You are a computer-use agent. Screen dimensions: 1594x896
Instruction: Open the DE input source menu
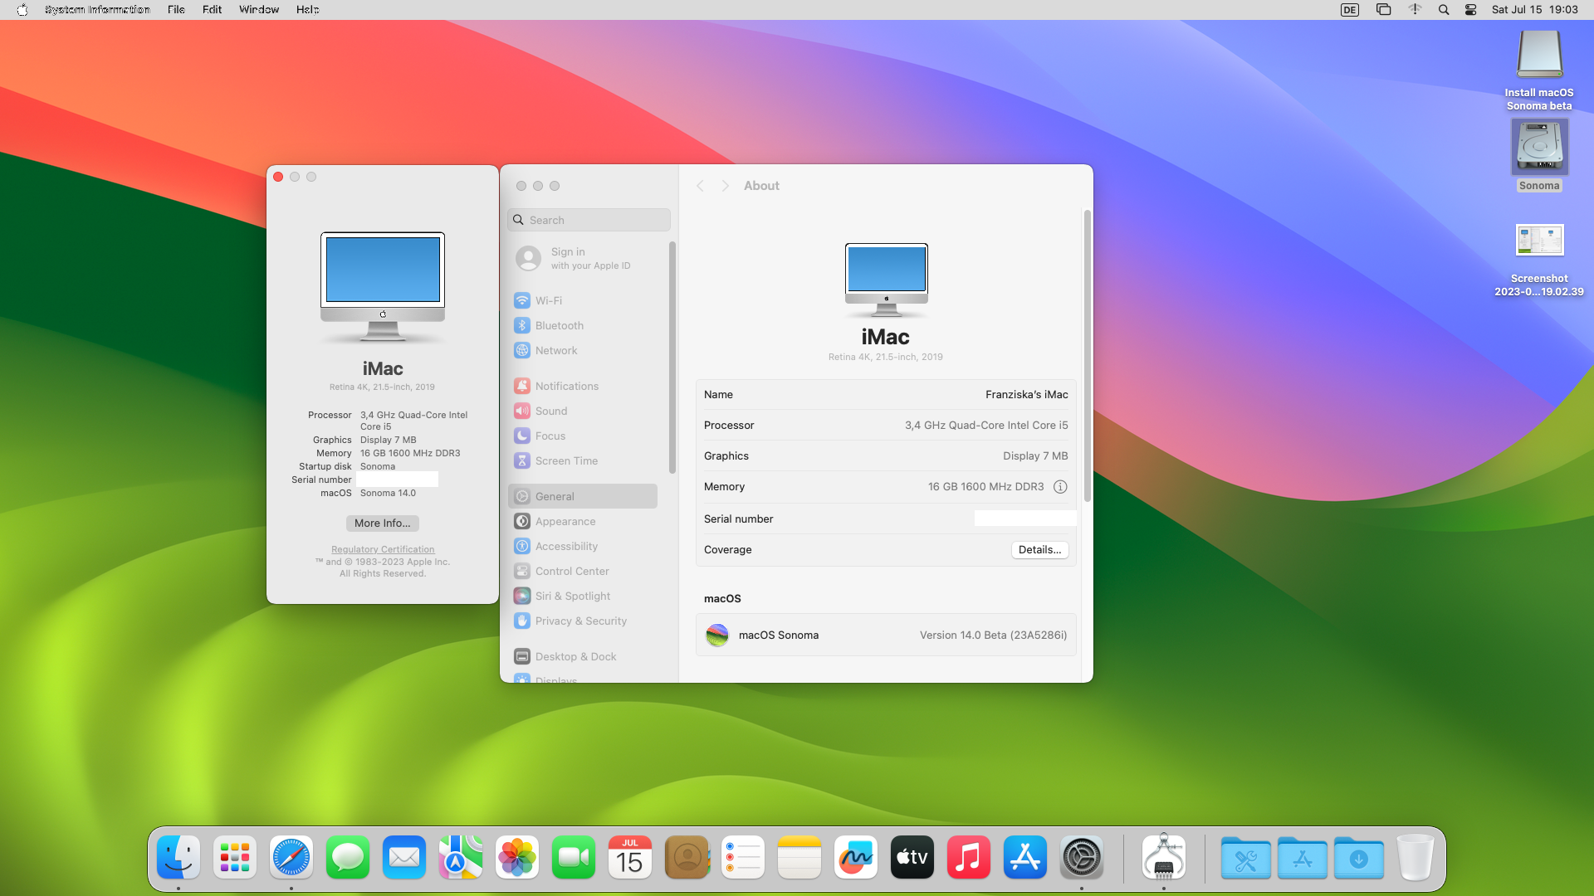coord(1350,9)
